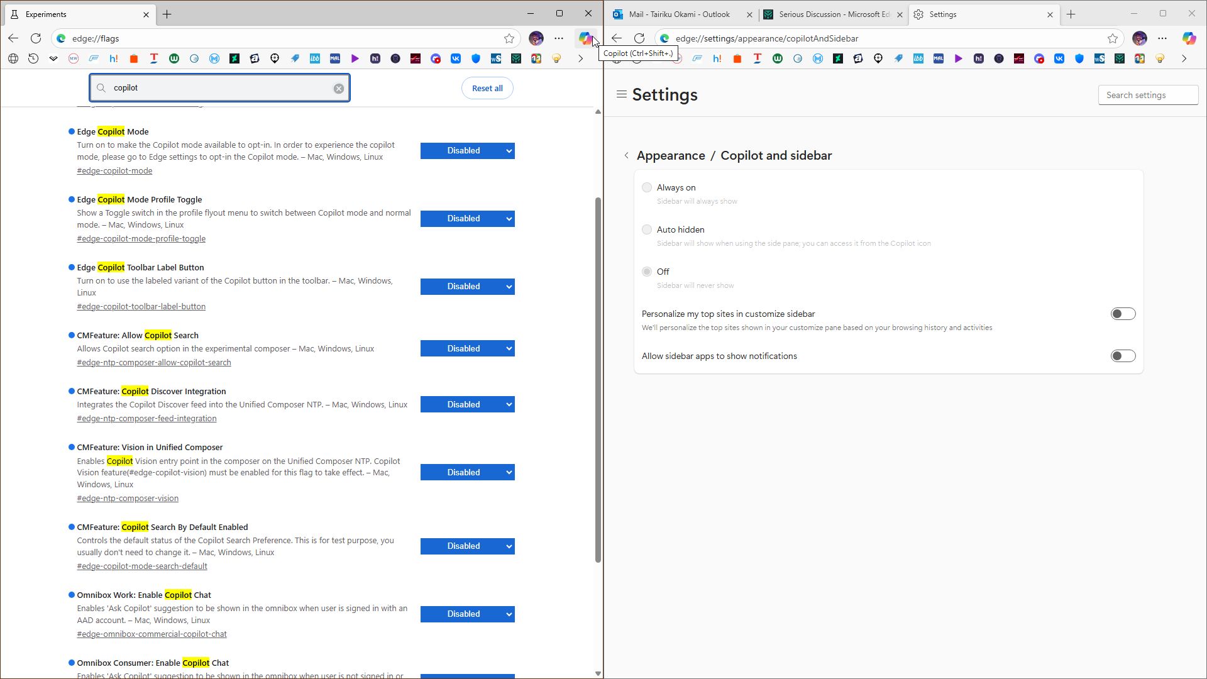Switch to the Experiments tab
The width and height of the screenshot is (1207, 679).
[79, 14]
